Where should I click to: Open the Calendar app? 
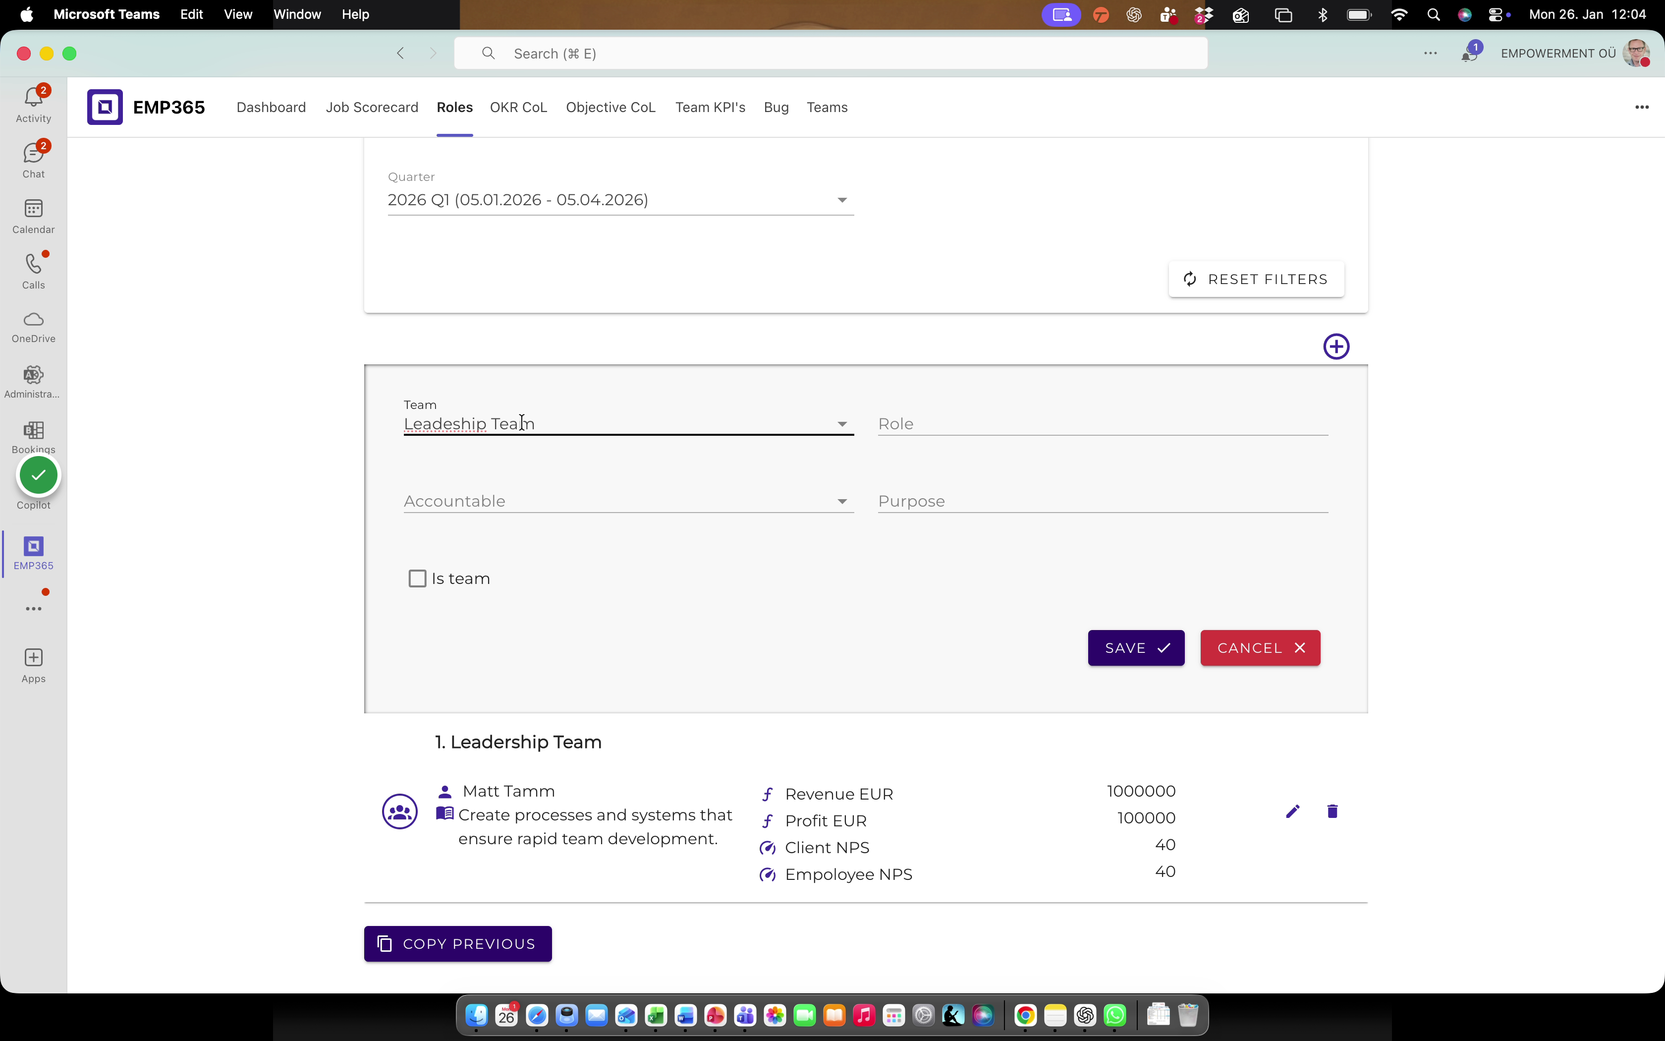[33, 216]
